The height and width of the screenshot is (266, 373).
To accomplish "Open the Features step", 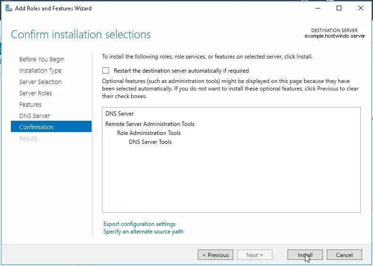I will tap(30, 104).
